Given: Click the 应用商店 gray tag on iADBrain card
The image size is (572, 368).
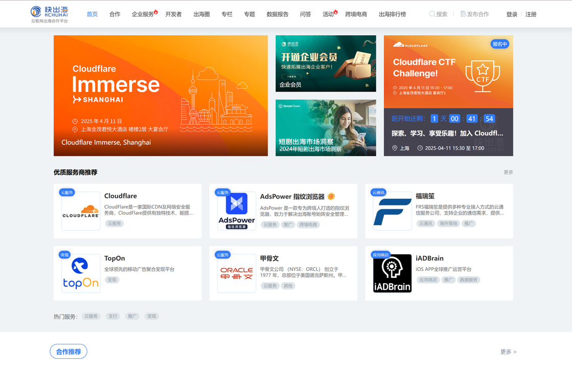Looking at the screenshot, I should (428, 280).
